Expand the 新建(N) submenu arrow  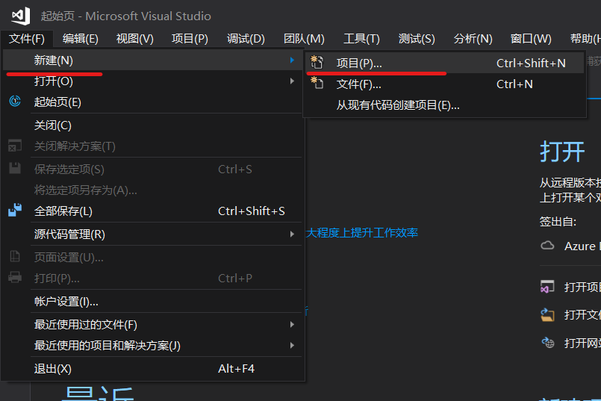[x=292, y=60]
